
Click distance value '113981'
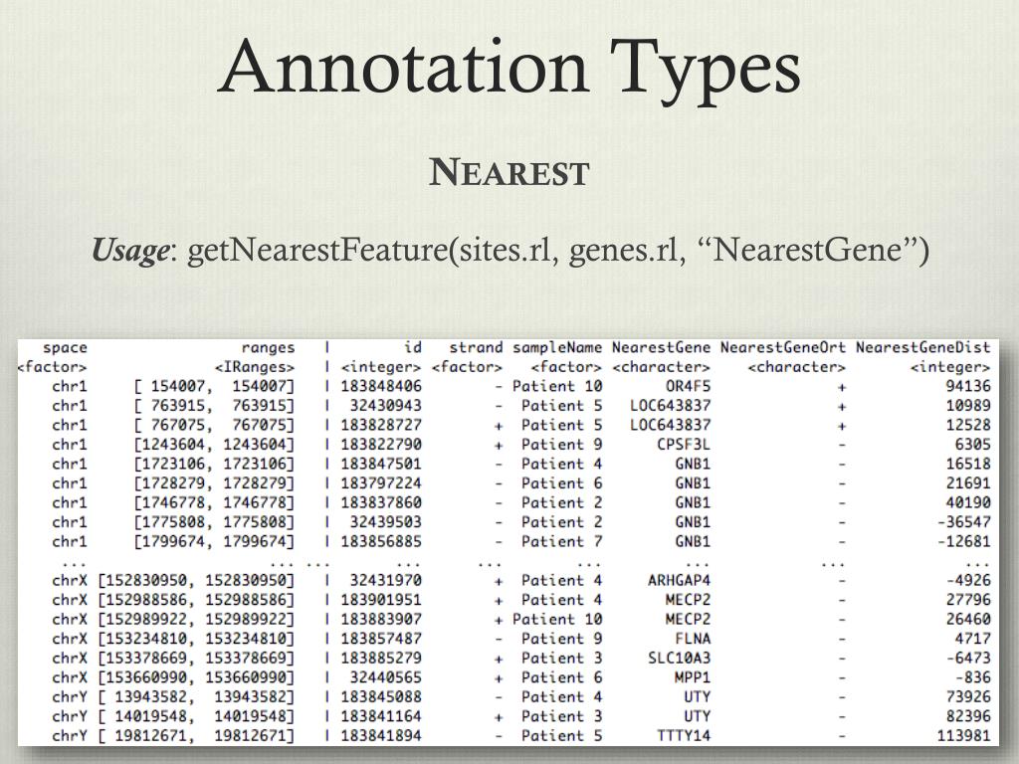click(963, 737)
